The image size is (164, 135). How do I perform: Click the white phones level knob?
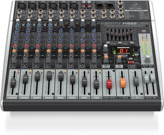click(x=148, y=58)
